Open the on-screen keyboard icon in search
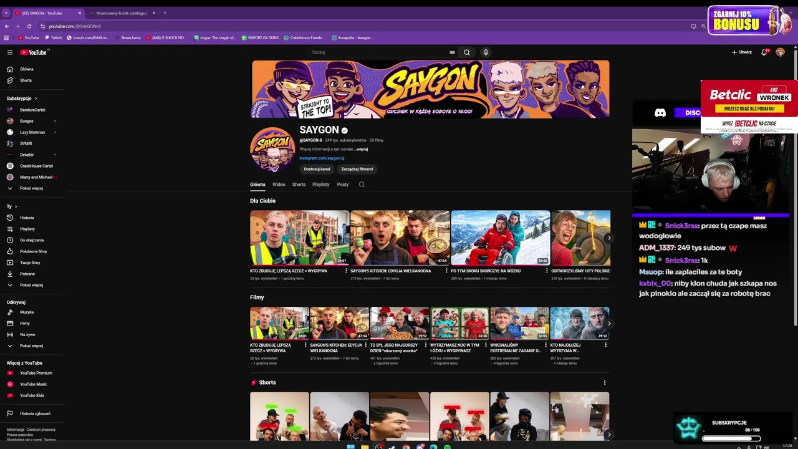 (452, 52)
